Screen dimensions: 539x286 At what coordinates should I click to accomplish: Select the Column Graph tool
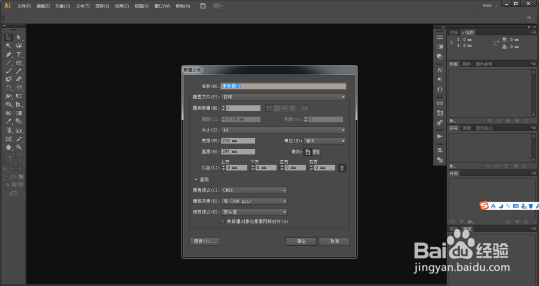[19, 130]
